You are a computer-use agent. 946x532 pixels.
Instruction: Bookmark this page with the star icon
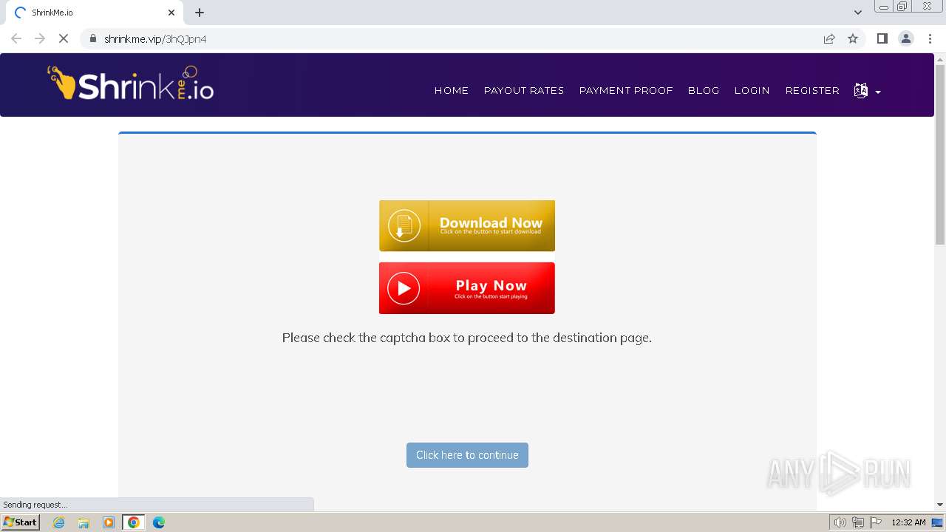pyautogui.click(x=853, y=38)
